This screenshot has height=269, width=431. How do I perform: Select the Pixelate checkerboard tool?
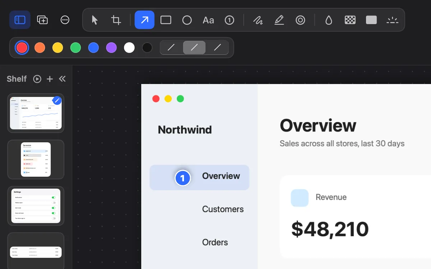(350, 20)
